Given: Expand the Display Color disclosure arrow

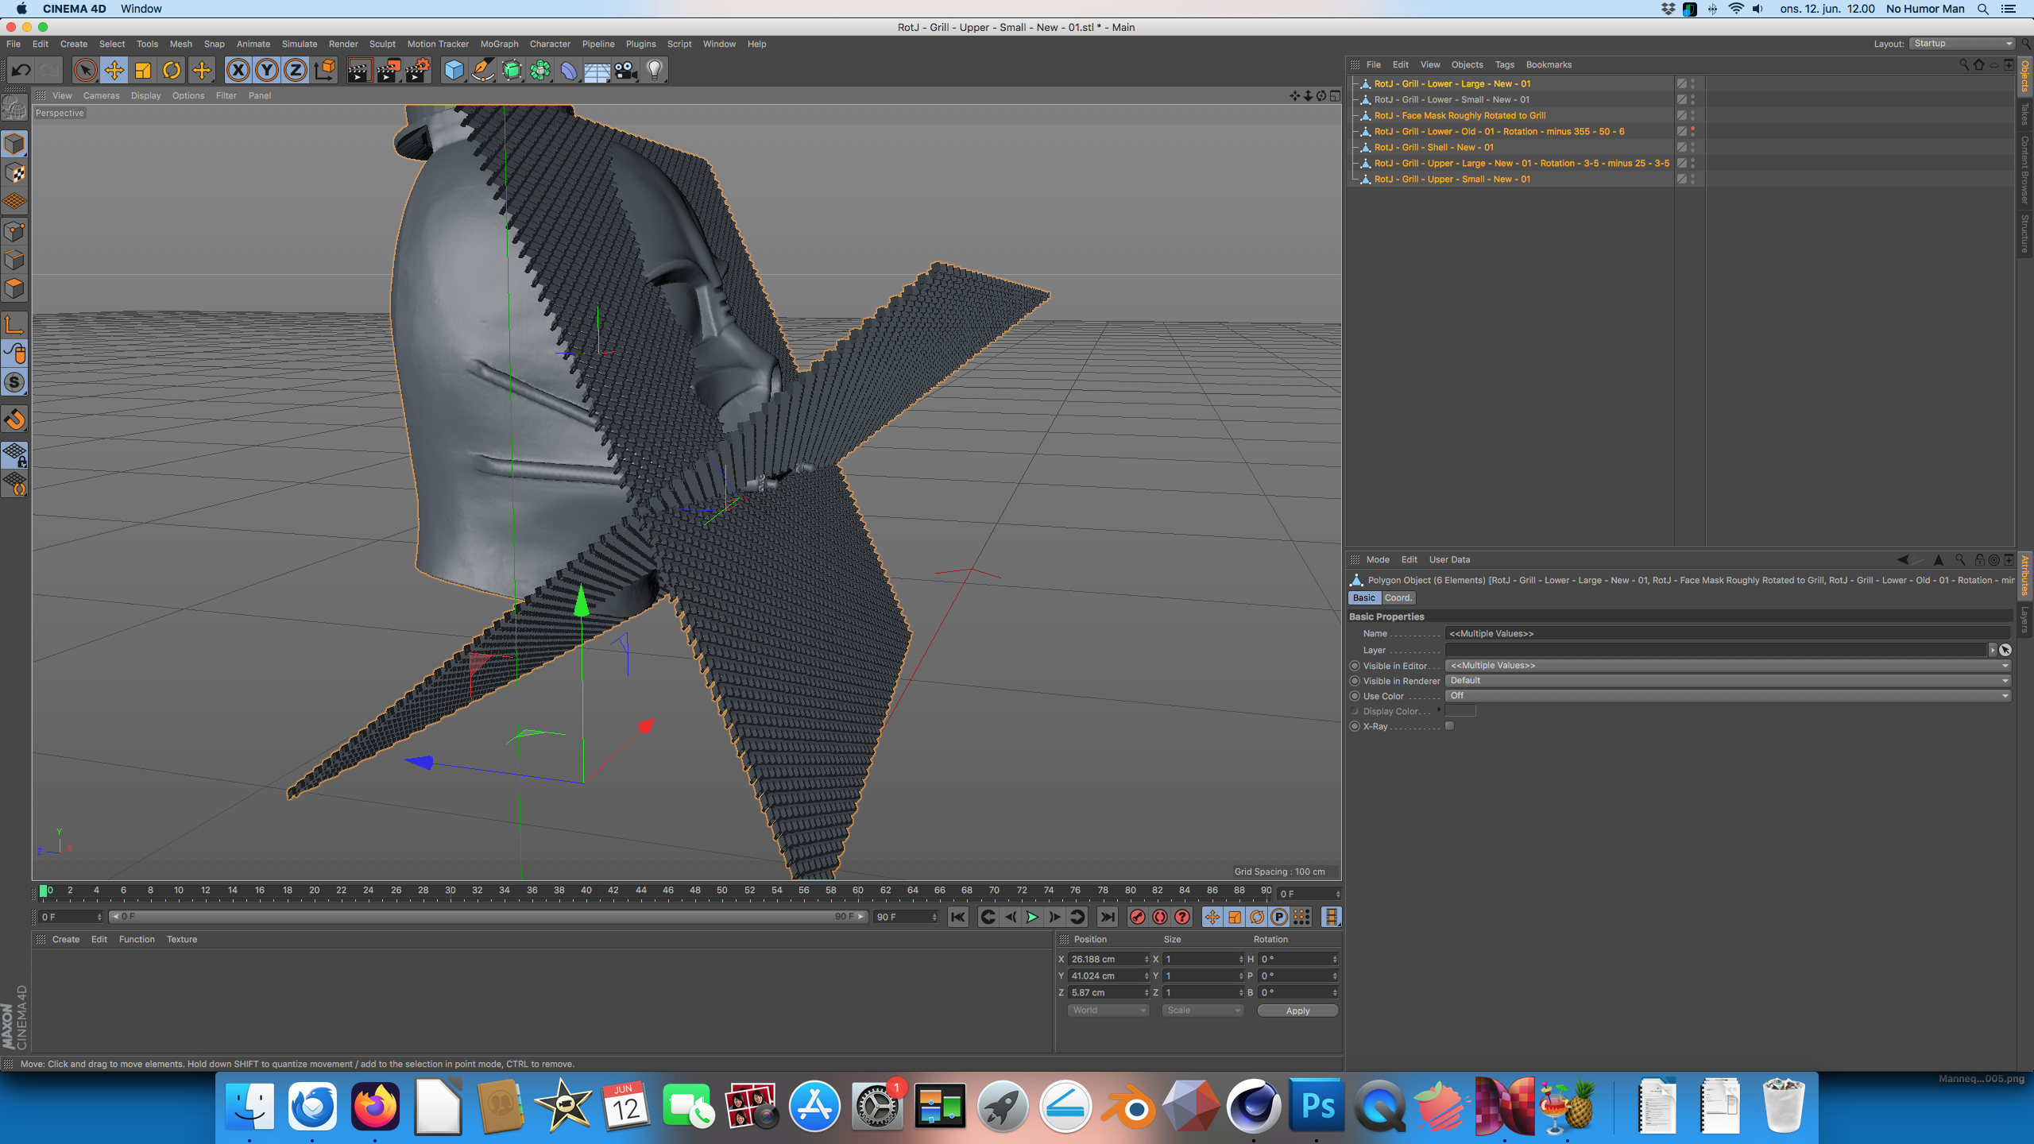Looking at the screenshot, I should tap(1439, 710).
